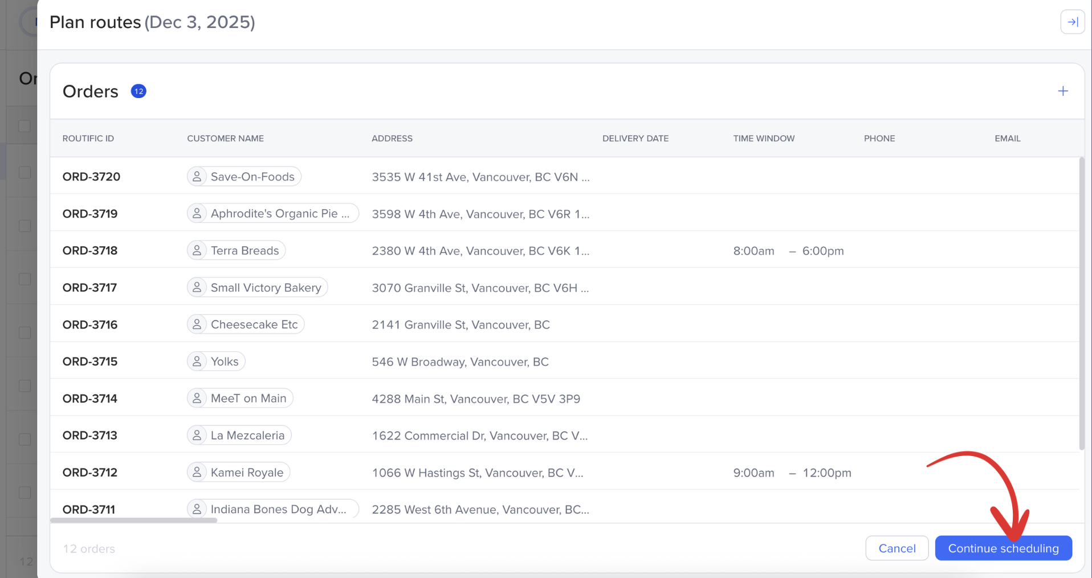Image resolution: width=1092 pixels, height=578 pixels.
Task: Click the Customer Name column header
Action: (225, 139)
